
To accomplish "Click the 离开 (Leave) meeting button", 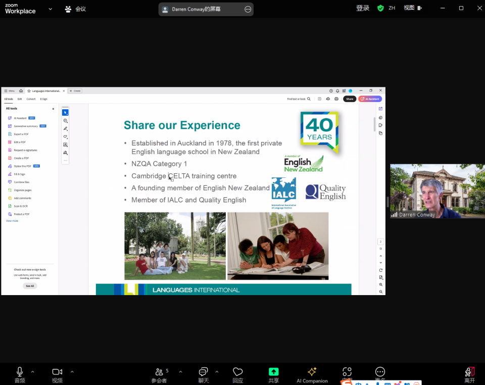I will tap(469, 374).
